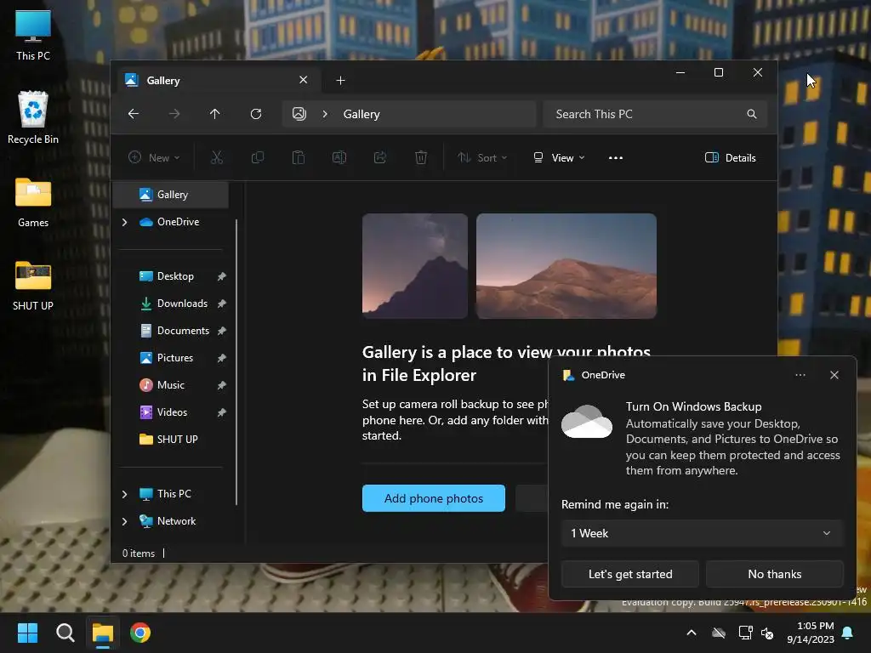Unpin Desktop using its pin icon
The height and width of the screenshot is (653, 871).
click(x=222, y=276)
